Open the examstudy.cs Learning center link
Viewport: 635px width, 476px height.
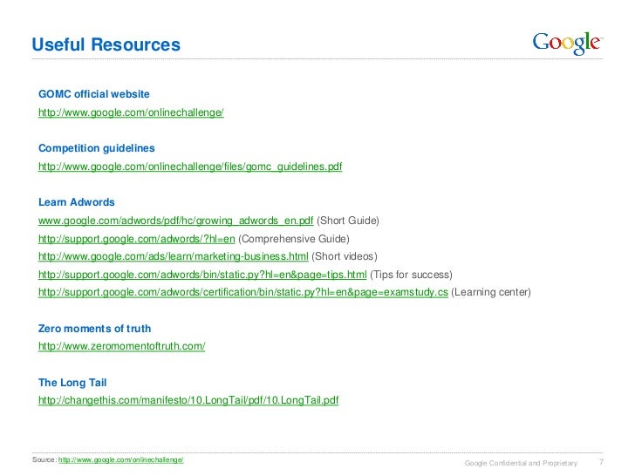coord(243,292)
